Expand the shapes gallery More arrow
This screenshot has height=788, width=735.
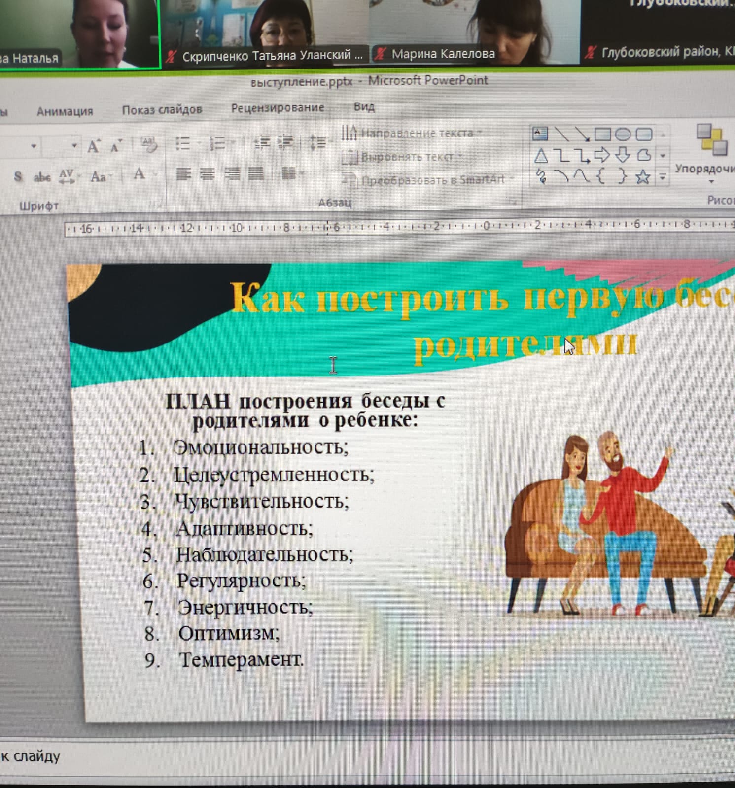coord(663,177)
